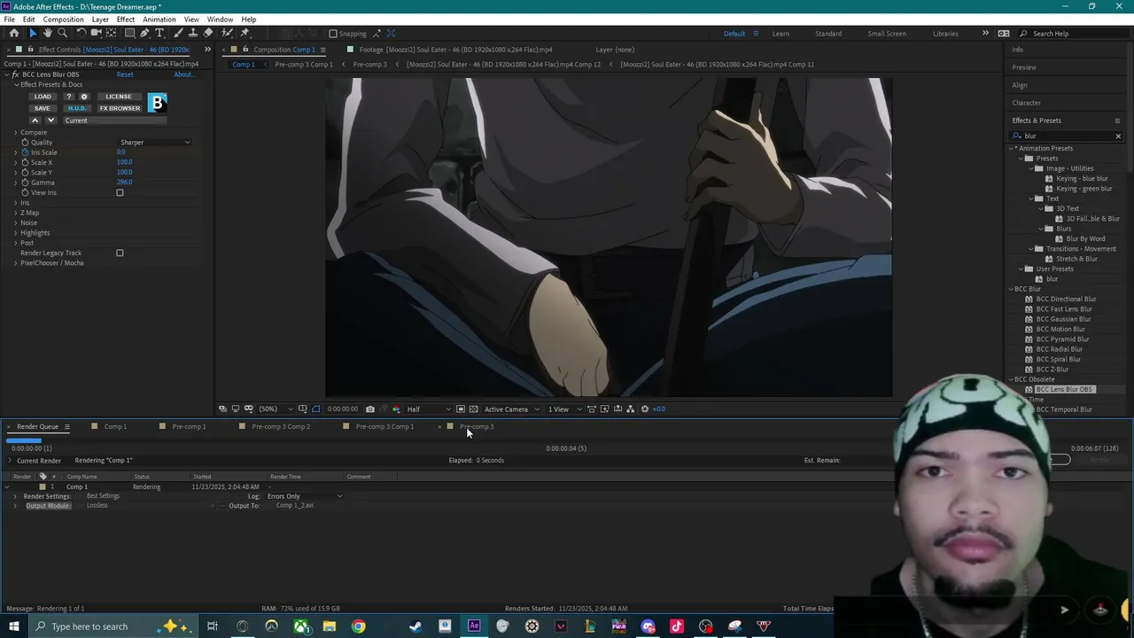The height and width of the screenshot is (638, 1134).
Task: Select the Unified Camera tool
Action: pyautogui.click(x=97, y=33)
